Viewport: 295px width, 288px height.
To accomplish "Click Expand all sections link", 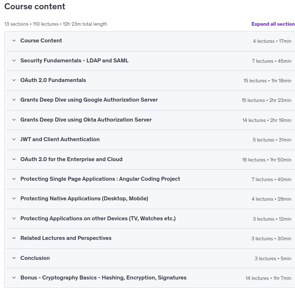I will [x=273, y=24].
